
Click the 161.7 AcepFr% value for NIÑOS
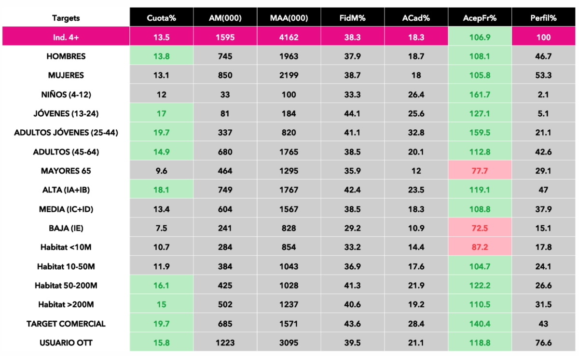click(x=480, y=95)
